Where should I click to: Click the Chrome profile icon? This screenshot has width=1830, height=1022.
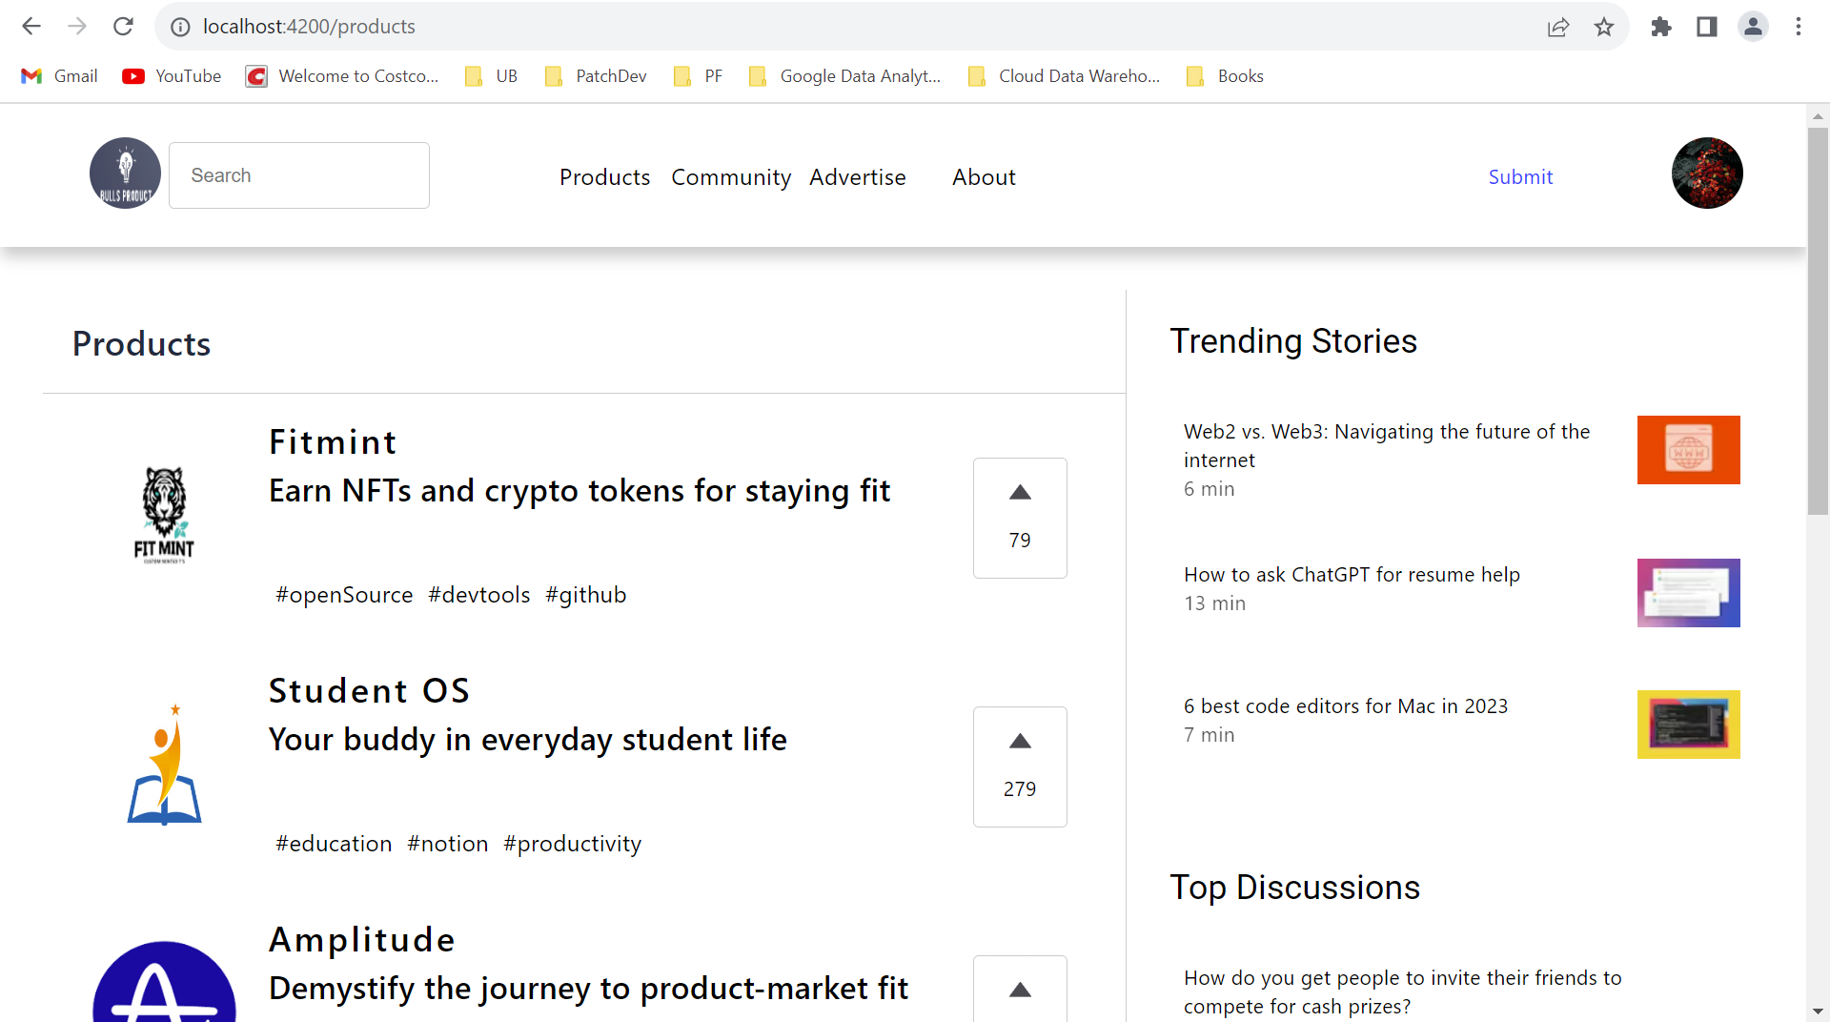1754,26
